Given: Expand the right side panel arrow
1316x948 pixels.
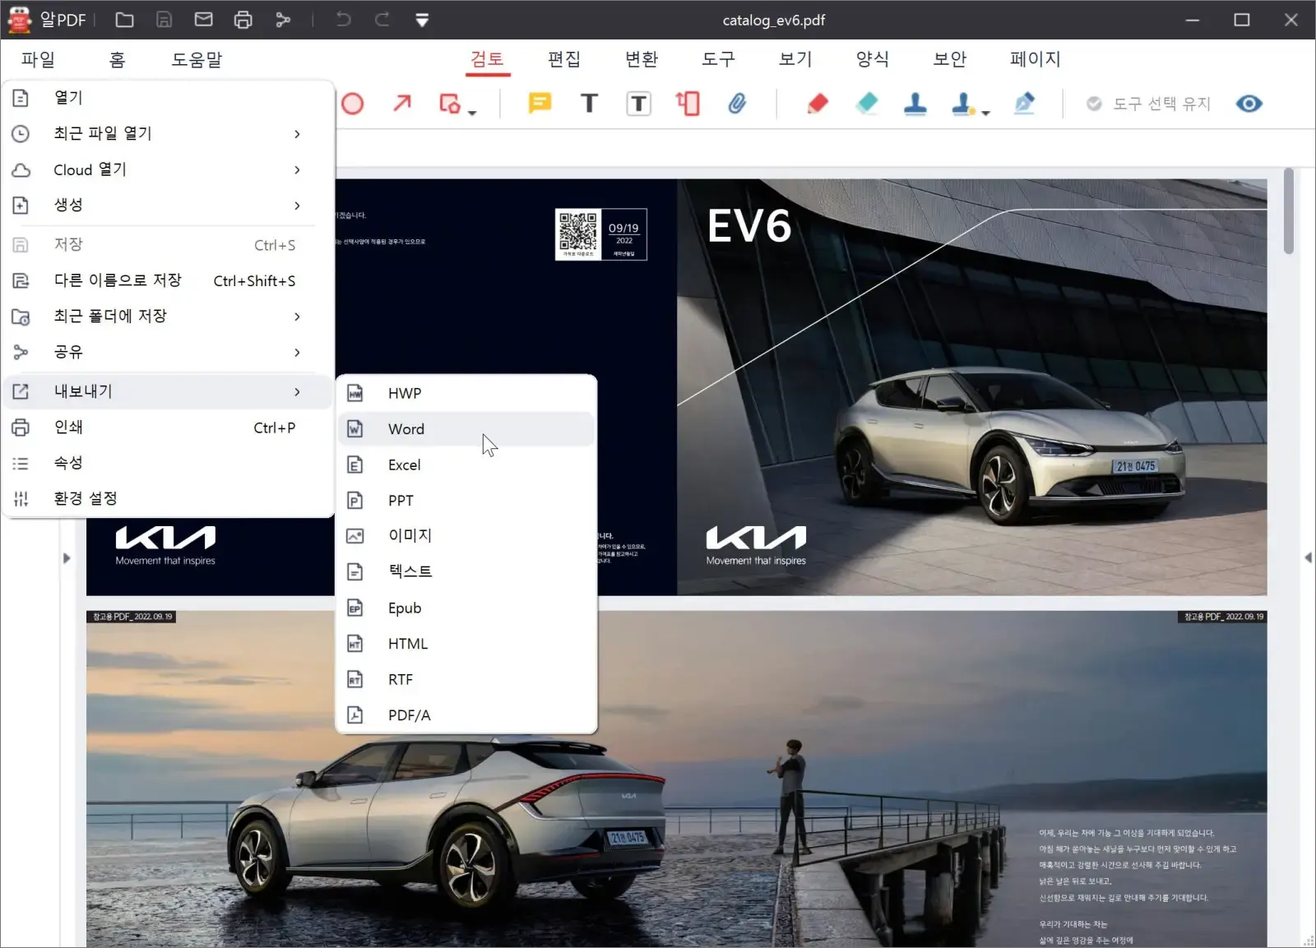Looking at the screenshot, I should pyautogui.click(x=1308, y=557).
